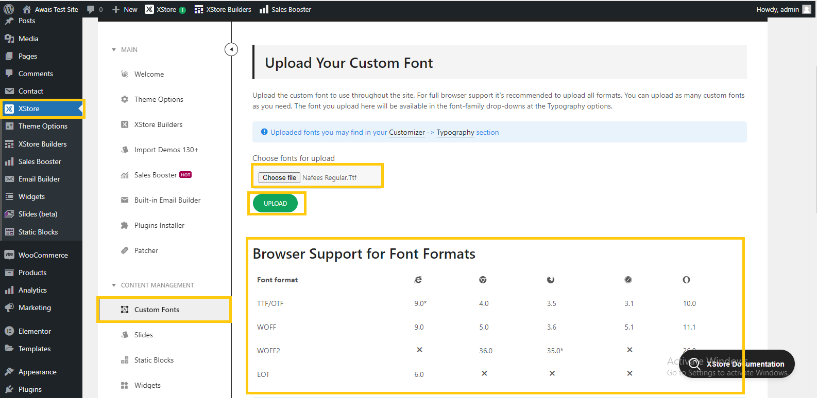Click the selected file name Nafees Regular.Ttf

[x=329, y=177]
